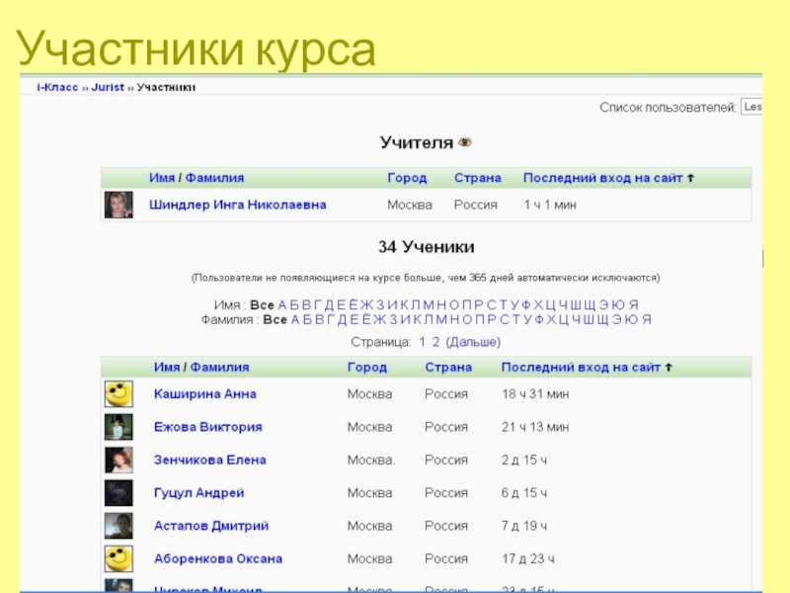The image size is (790, 593).
Task: Click Россия country cell of Шиндлер Инга
Action: coord(476,205)
